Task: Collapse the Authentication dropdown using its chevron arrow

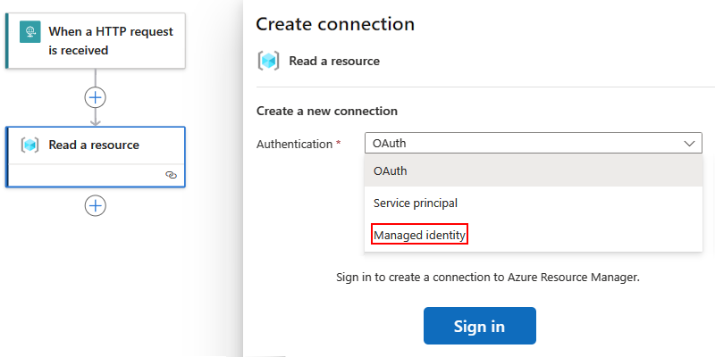Action: click(x=689, y=143)
